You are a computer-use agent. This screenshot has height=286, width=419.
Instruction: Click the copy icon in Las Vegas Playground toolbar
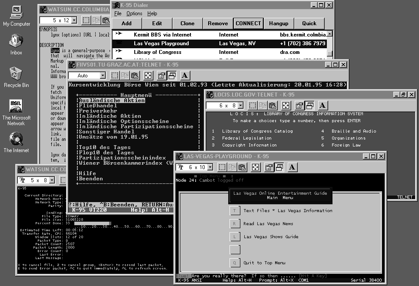232,167
